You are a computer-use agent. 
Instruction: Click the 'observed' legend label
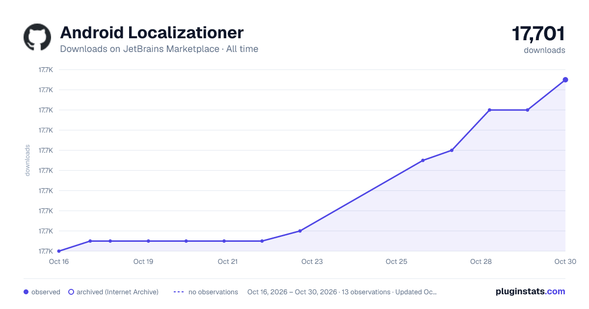coord(46,292)
